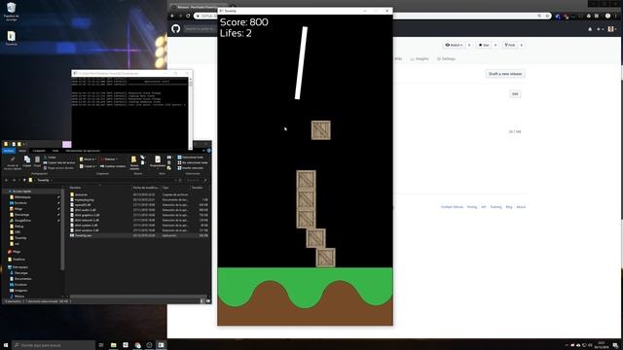Open GitHub profile avatar menu
Image resolution: width=623 pixels, height=350 pixels.
tap(612, 29)
